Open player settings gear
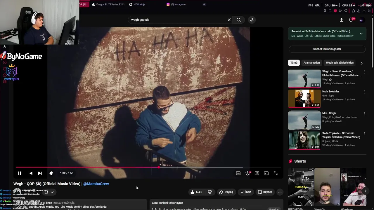374x210 pixels. click(x=248, y=173)
